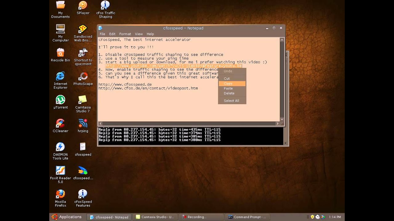Viewport: 394px width, 221px height.
Task: Open the File menu in Notepad
Action: 102,34
